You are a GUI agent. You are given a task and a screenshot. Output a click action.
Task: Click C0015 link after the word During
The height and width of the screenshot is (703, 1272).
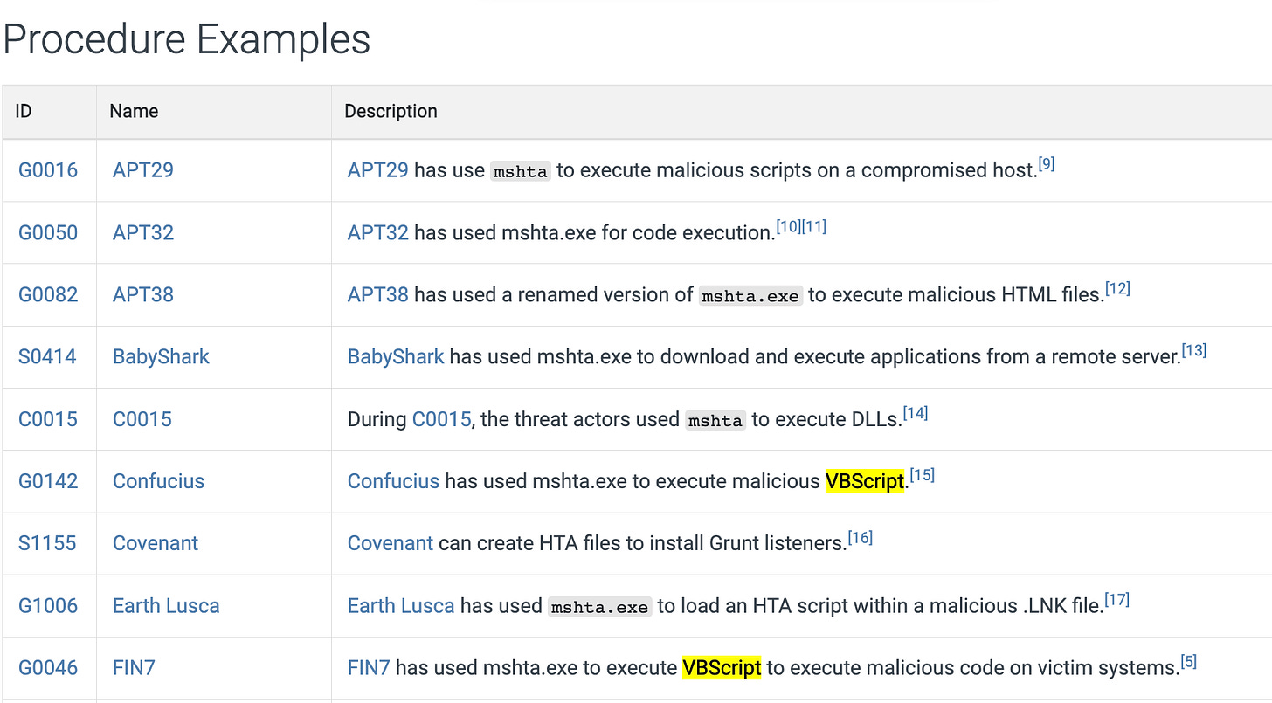pos(442,419)
